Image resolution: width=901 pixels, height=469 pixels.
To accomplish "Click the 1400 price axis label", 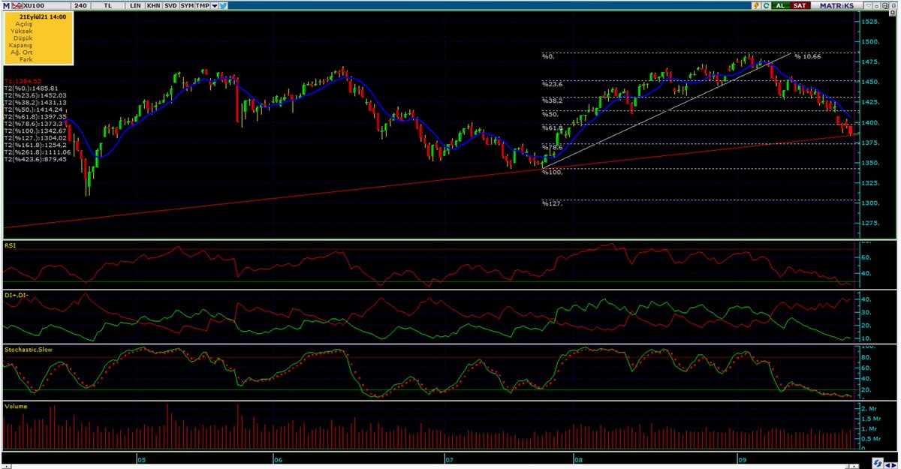I will click(872, 122).
